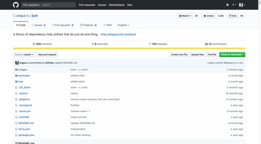The width and height of the screenshot is (261, 144).
Task: Open the Projects tab
Action: [x=88, y=25]
